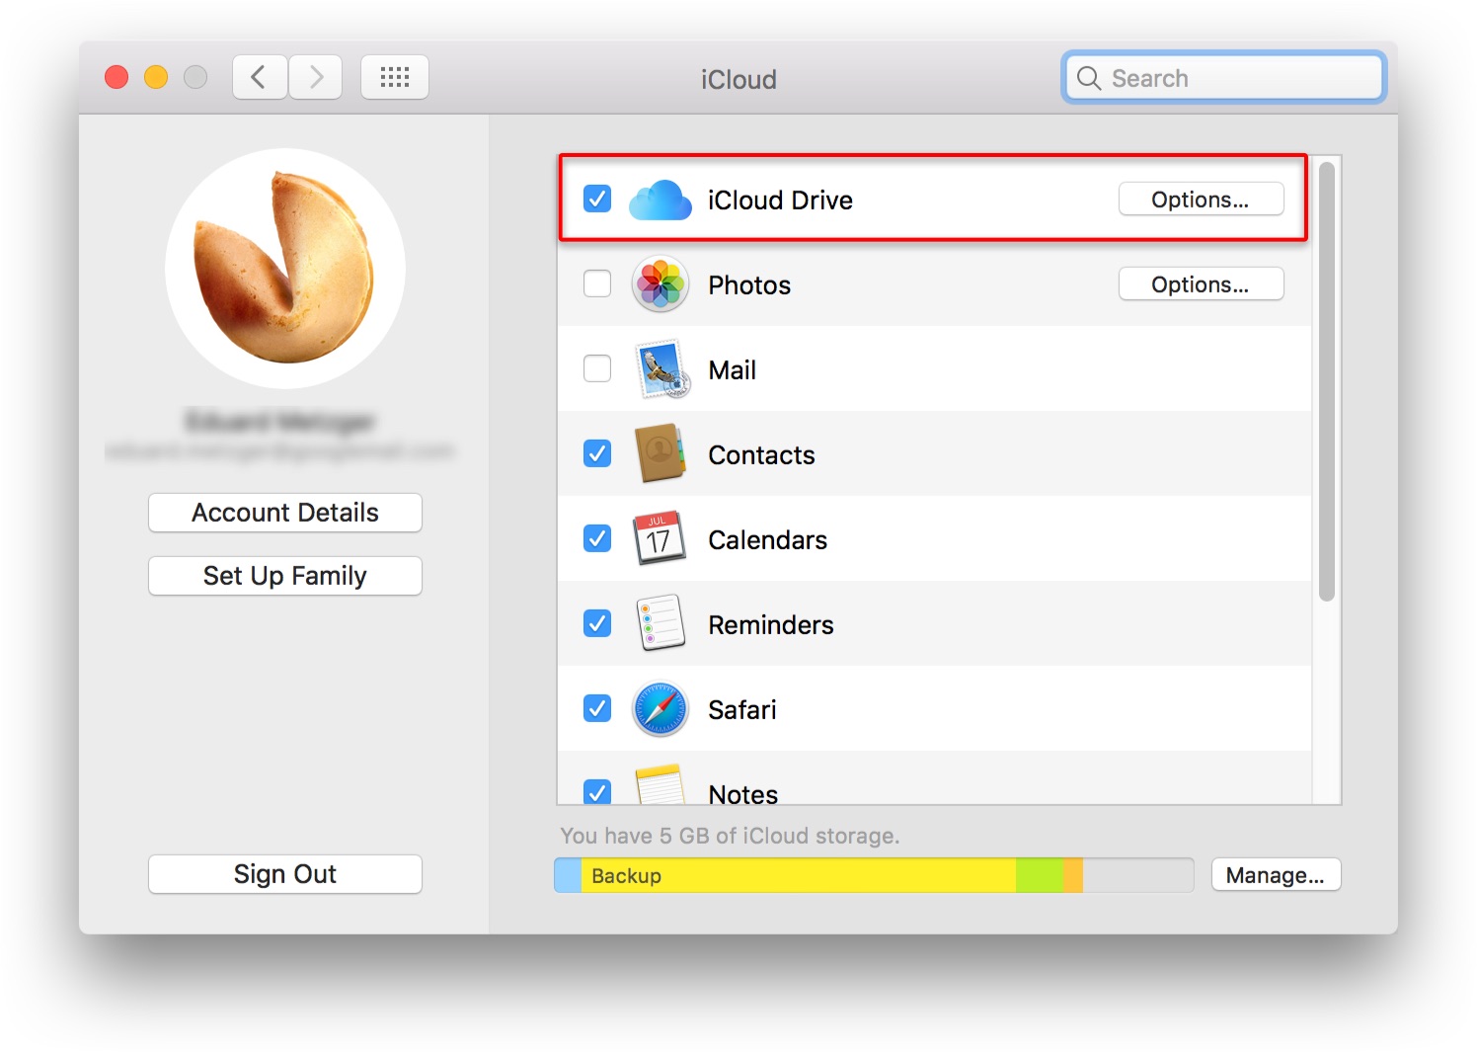The height and width of the screenshot is (1053, 1477).
Task: Click the Safari compass icon
Action: (x=660, y=708)
